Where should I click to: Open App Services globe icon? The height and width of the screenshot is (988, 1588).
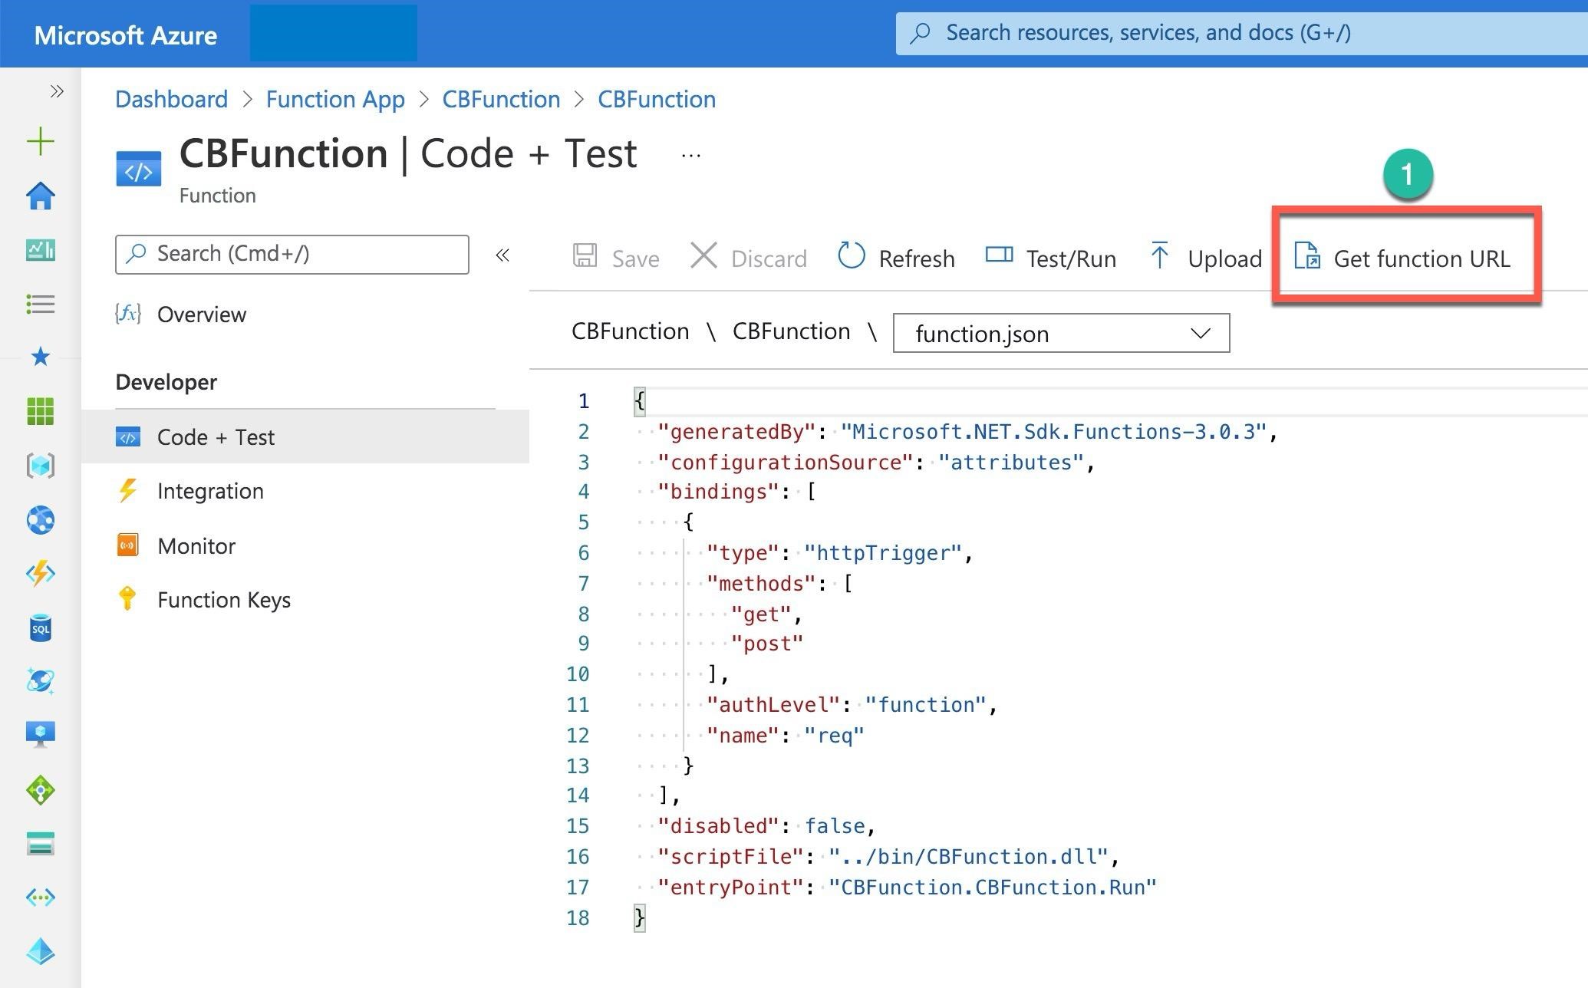click(x=40, y=520)
